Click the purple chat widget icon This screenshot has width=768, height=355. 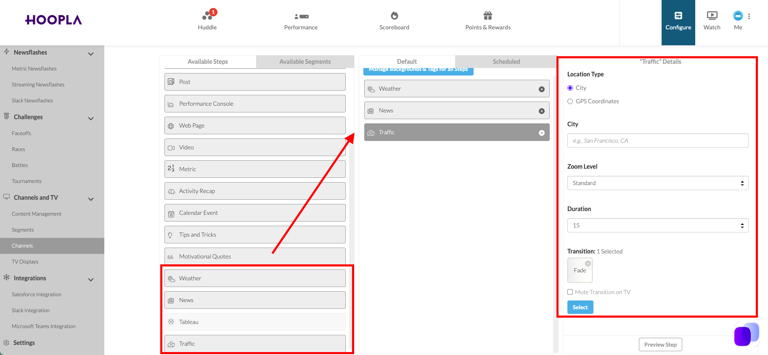(x=746, y=334)
